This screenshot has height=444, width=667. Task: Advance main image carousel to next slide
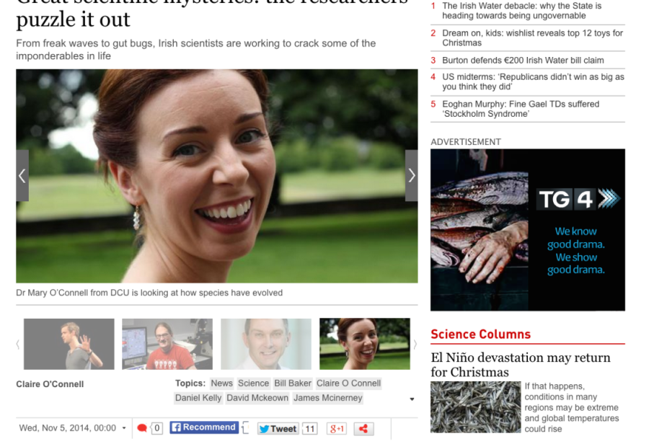pyautogui.click(x=411, y=175)
